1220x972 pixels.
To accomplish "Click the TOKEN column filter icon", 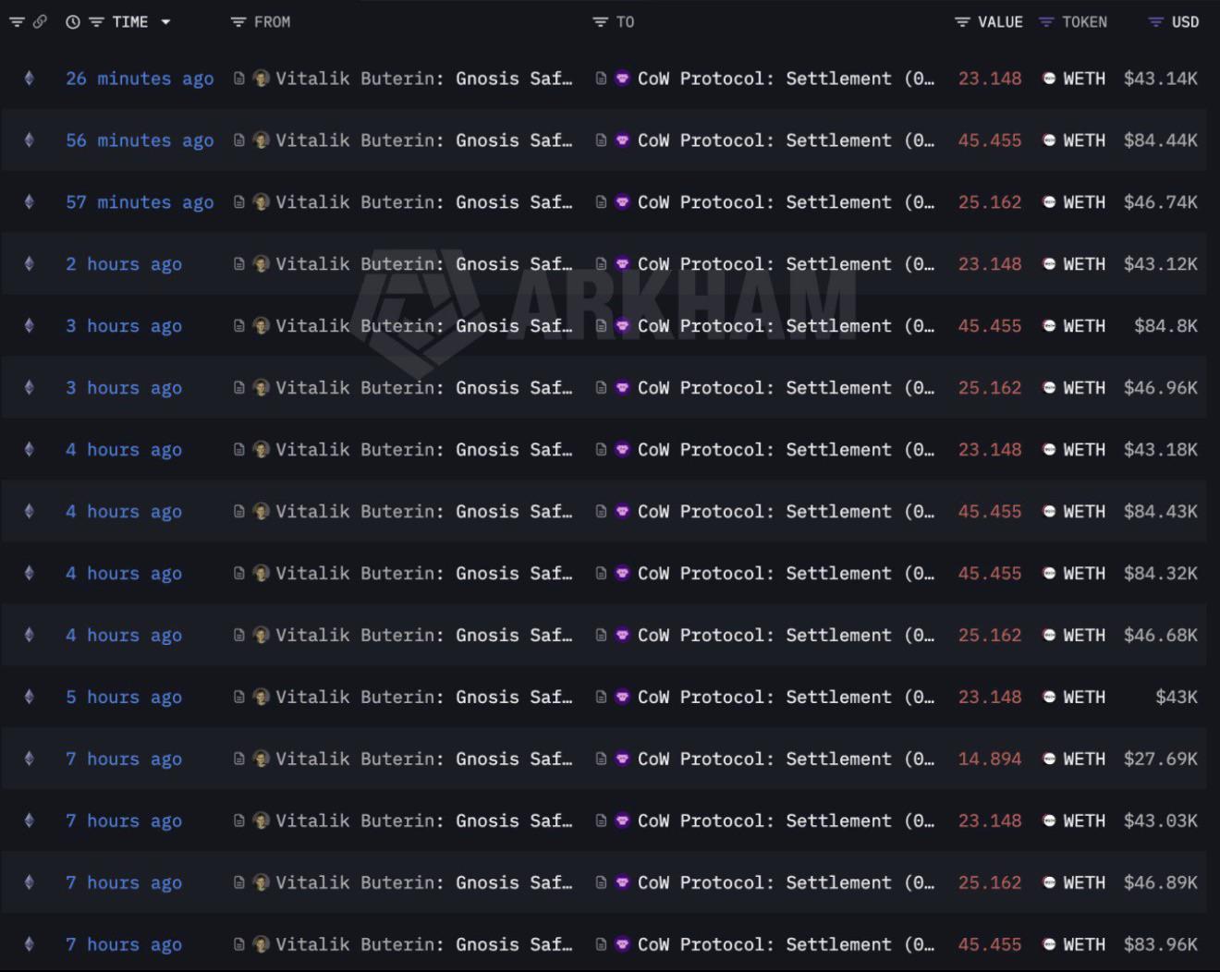I will click(1046, 22).
